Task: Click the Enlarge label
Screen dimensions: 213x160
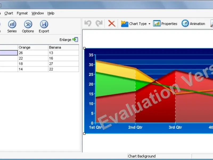Action: 65,40
